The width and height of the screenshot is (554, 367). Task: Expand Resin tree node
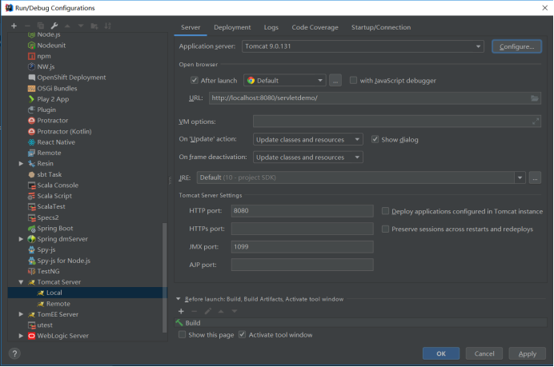(21, 163)
